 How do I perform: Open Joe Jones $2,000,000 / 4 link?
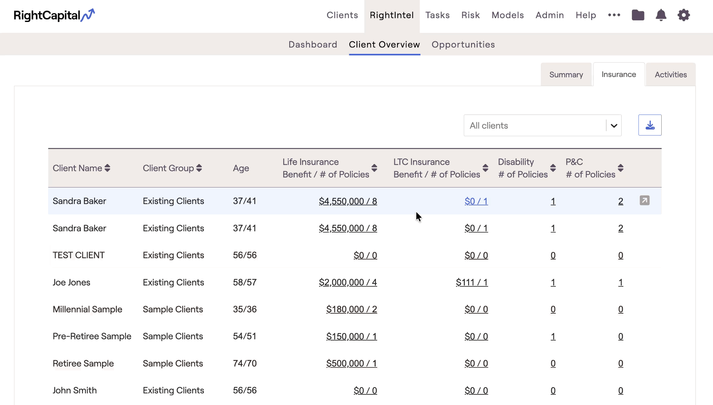pyautogui.click(x=348, y=282)
